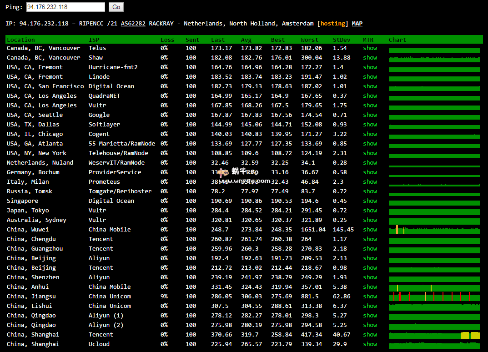Click the Ping IP address input field
Image resolution: width=488 pixels, height=352 pixels.
(65, 7)
